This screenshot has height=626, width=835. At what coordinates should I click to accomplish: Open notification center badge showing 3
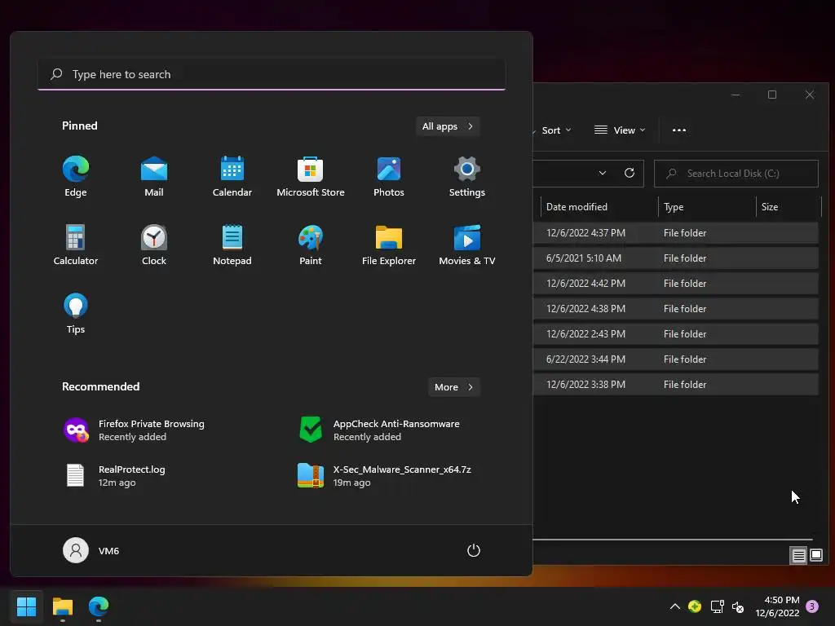pos(812,606)
